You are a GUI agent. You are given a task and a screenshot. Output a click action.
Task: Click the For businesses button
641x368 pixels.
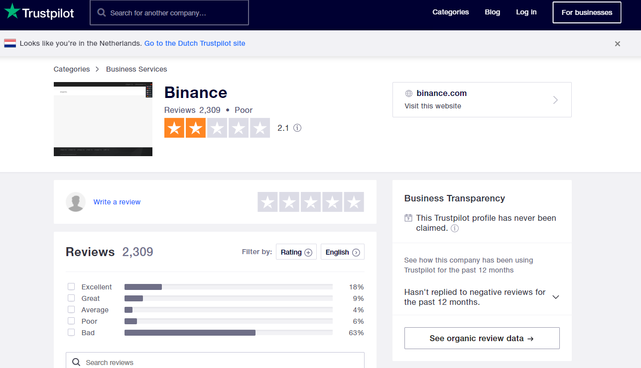[587, 12]
